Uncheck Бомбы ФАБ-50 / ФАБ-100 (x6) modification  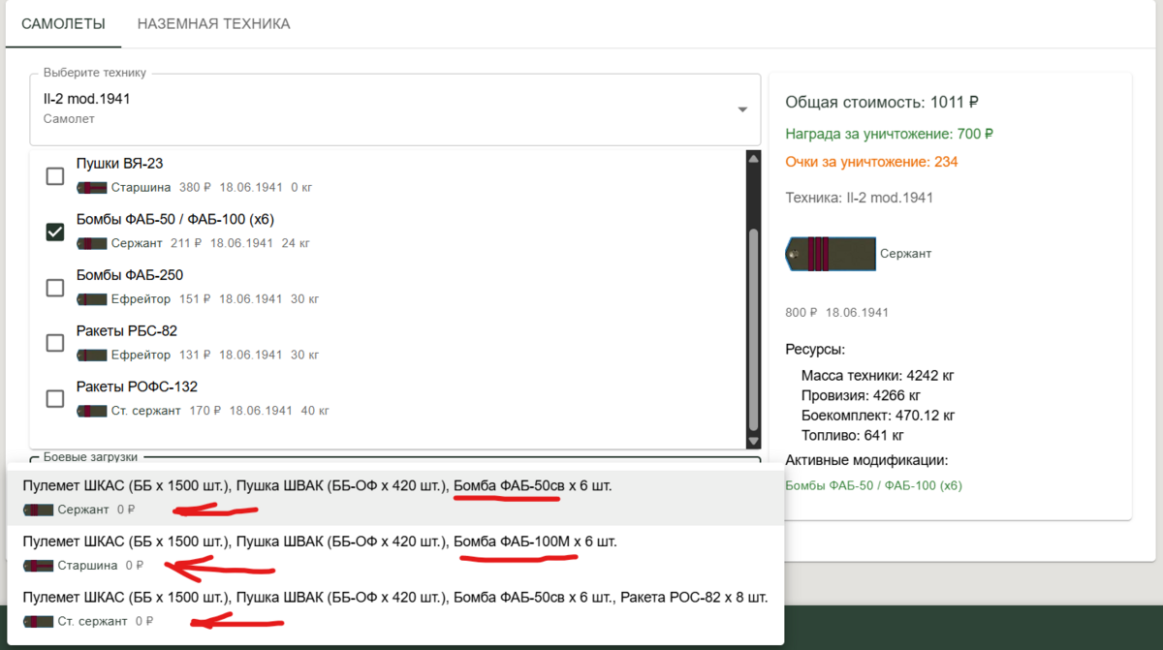55,232
